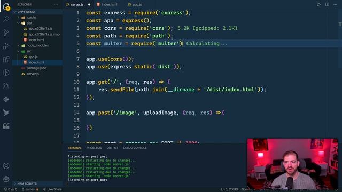Screen dimensions: 342x192
Task: Click '/dist/index.html' string in line 11
Action: point(231,90)
